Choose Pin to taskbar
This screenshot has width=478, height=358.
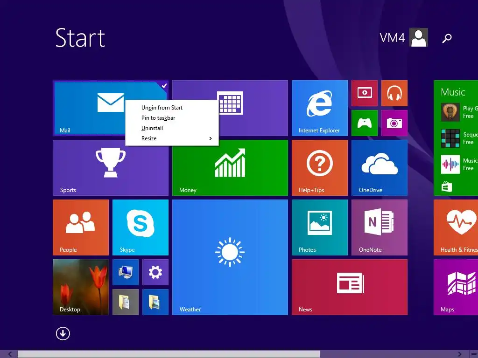point(172,118)
